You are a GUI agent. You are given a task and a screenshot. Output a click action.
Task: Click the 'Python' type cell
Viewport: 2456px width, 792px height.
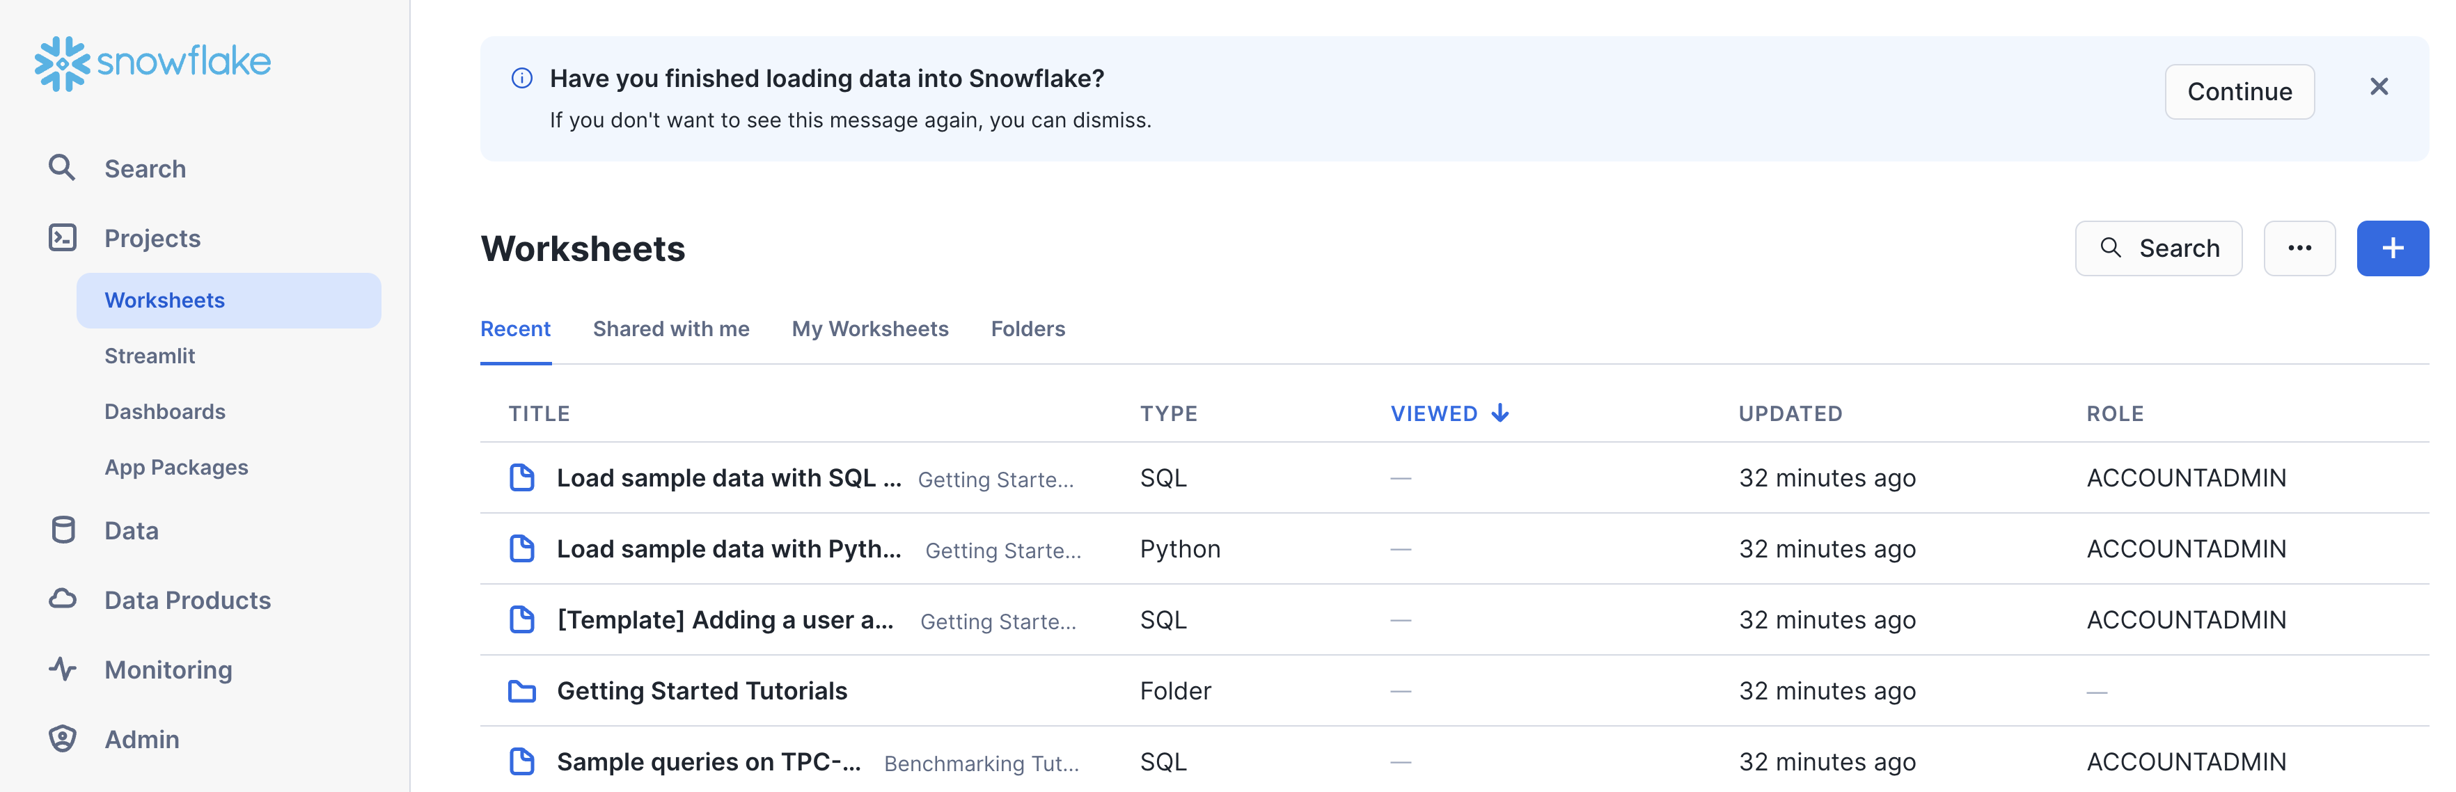[1181, 549]
